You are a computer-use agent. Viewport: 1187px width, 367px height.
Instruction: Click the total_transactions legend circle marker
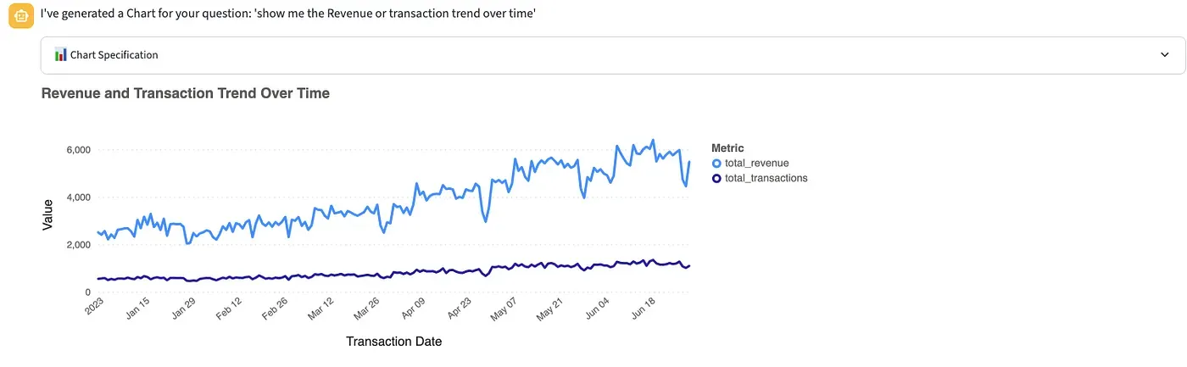click(716, 179)
